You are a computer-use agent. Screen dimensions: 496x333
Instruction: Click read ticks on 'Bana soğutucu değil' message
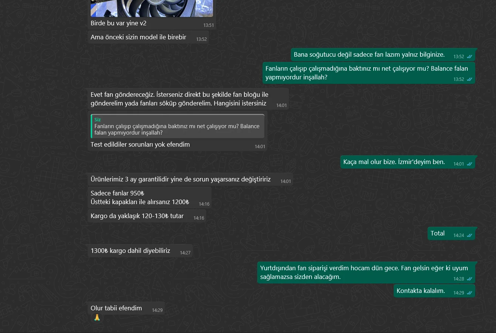[470, 57]
